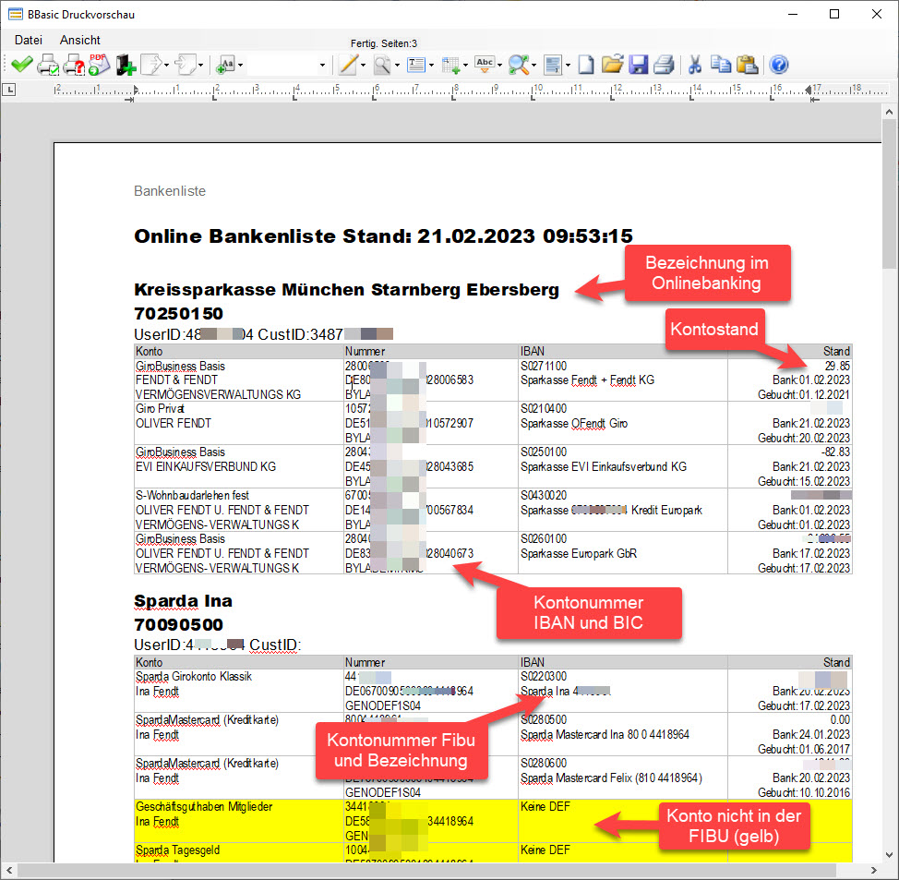Expand the table insert dropdown arrow
This screenshot has width=899, height=880.
click(465, 66)
